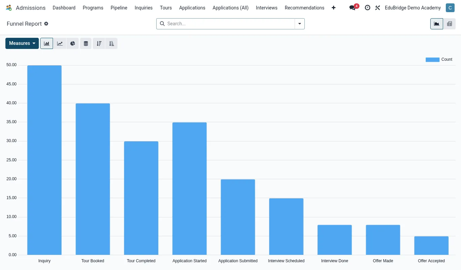This screenshot has height=270, width=461.
Task: Expand the search filter options arrow
Action: 300,24
